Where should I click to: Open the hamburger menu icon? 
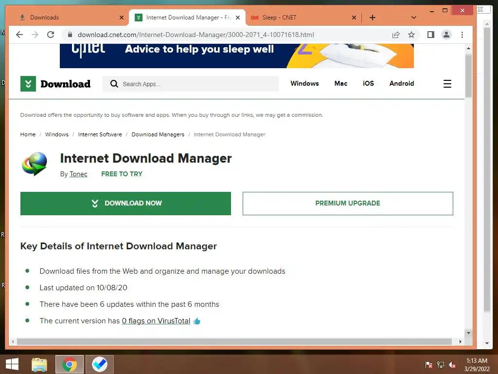tap(447, 84)
